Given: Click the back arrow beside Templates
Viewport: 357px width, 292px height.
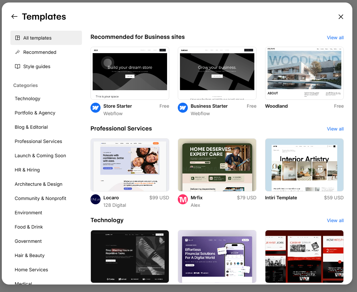Looking at the screenshot, I should pyautogui.click(x=14, y=16).
